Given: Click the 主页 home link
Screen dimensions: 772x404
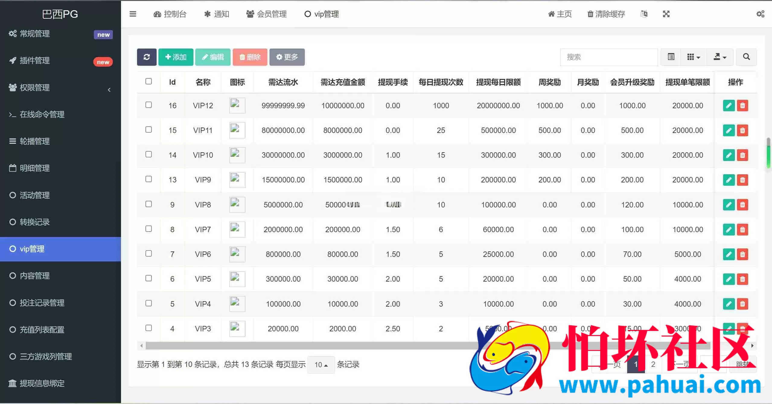Looking at the screenshot, I should point(560,14).
